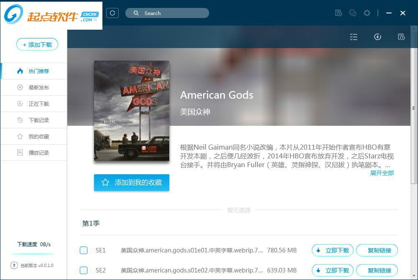Image resolution: width=418 pixels, height=280 pixels.
Task: Click the American Gods title text
Action: pyautogui.click(x=217, y=95)
